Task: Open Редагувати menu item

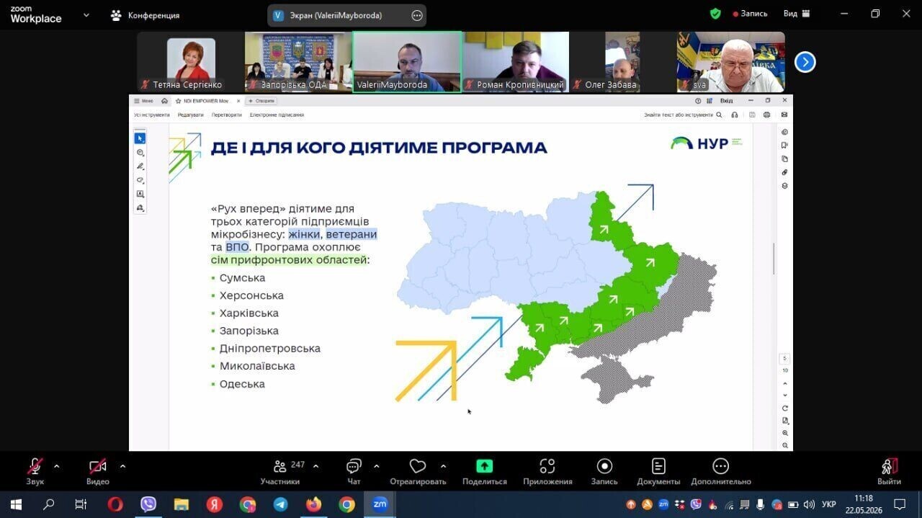Action: (191, 115)
